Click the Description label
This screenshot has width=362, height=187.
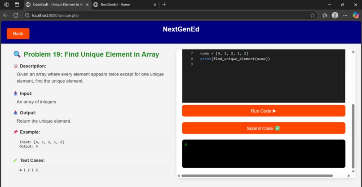pos(33,66)
